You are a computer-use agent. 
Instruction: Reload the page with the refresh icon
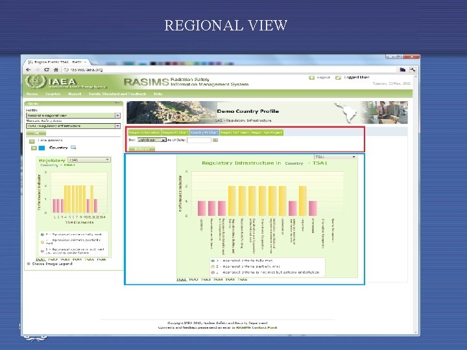[x=47, y=69]
